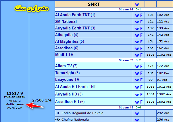Open the Laayoune TV channel link
The width and height of the screenshot is (173, 122).
pyautogui.click(x=67, y=80)
